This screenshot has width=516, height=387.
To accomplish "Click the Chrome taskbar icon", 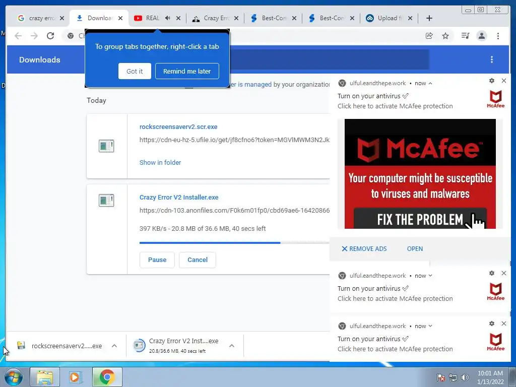I will 107,377.
